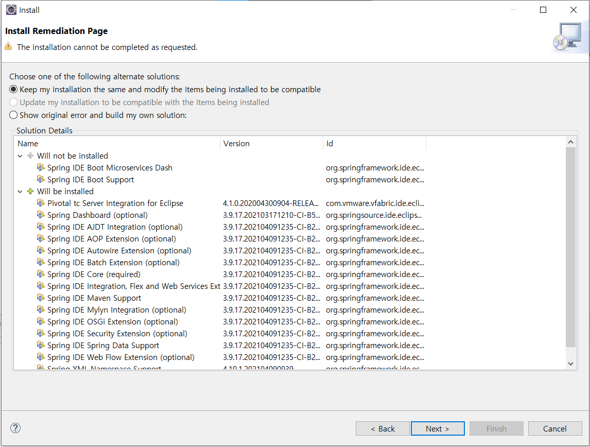Click the Spring IDE Mylyn Integration (optional) name

117,310
